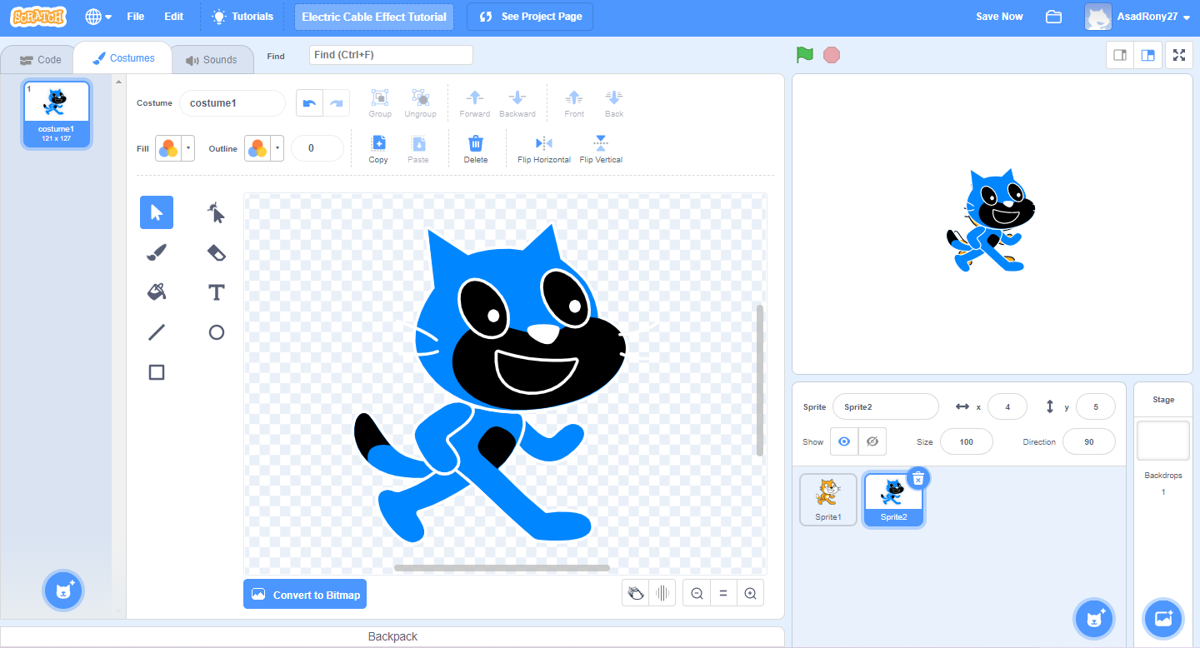Select the Circle tool
1200x648 pixels.
[x=216, y=331]
